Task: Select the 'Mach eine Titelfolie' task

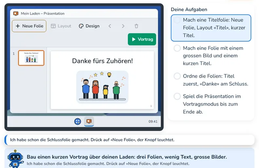Action: 211,28
